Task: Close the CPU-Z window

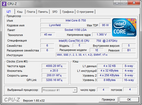Action: 134,3
